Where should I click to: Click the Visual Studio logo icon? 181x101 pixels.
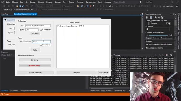[x=3, y=2]
